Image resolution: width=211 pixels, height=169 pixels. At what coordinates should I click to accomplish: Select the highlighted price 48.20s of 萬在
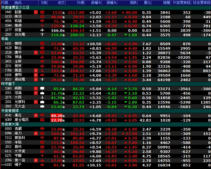57,116
